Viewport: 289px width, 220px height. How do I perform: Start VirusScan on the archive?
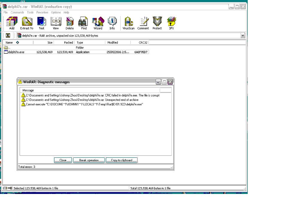coord(128,23)
